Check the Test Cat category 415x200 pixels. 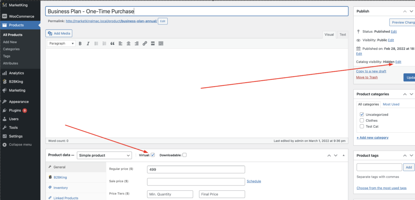click(x=362, y=126)
